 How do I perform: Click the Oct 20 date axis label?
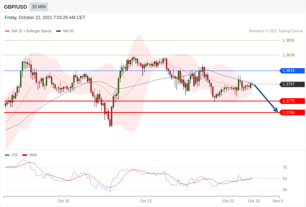64,201
